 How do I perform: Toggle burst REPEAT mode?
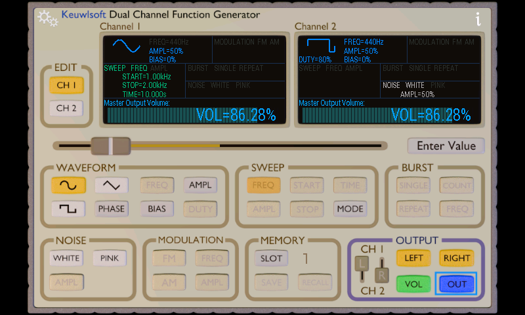click(413, 209)
